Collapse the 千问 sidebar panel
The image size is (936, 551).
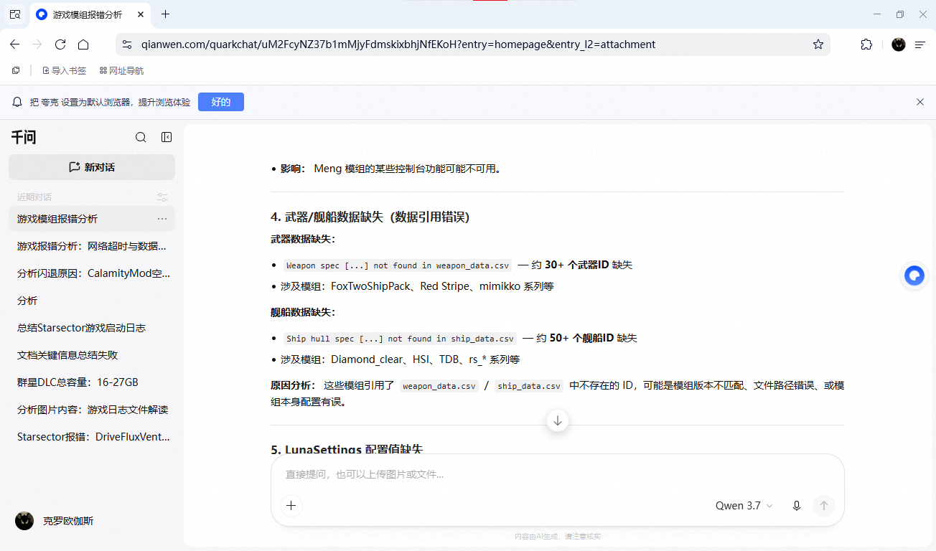tap(167, 137)
